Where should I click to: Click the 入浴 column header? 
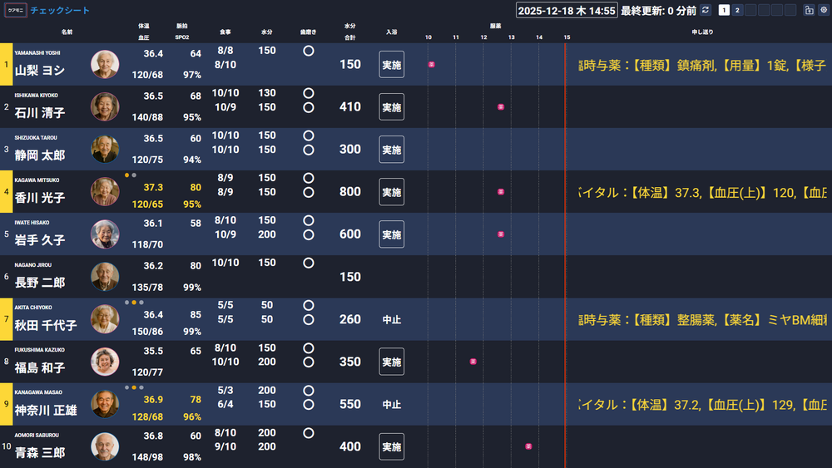(392, 32)
